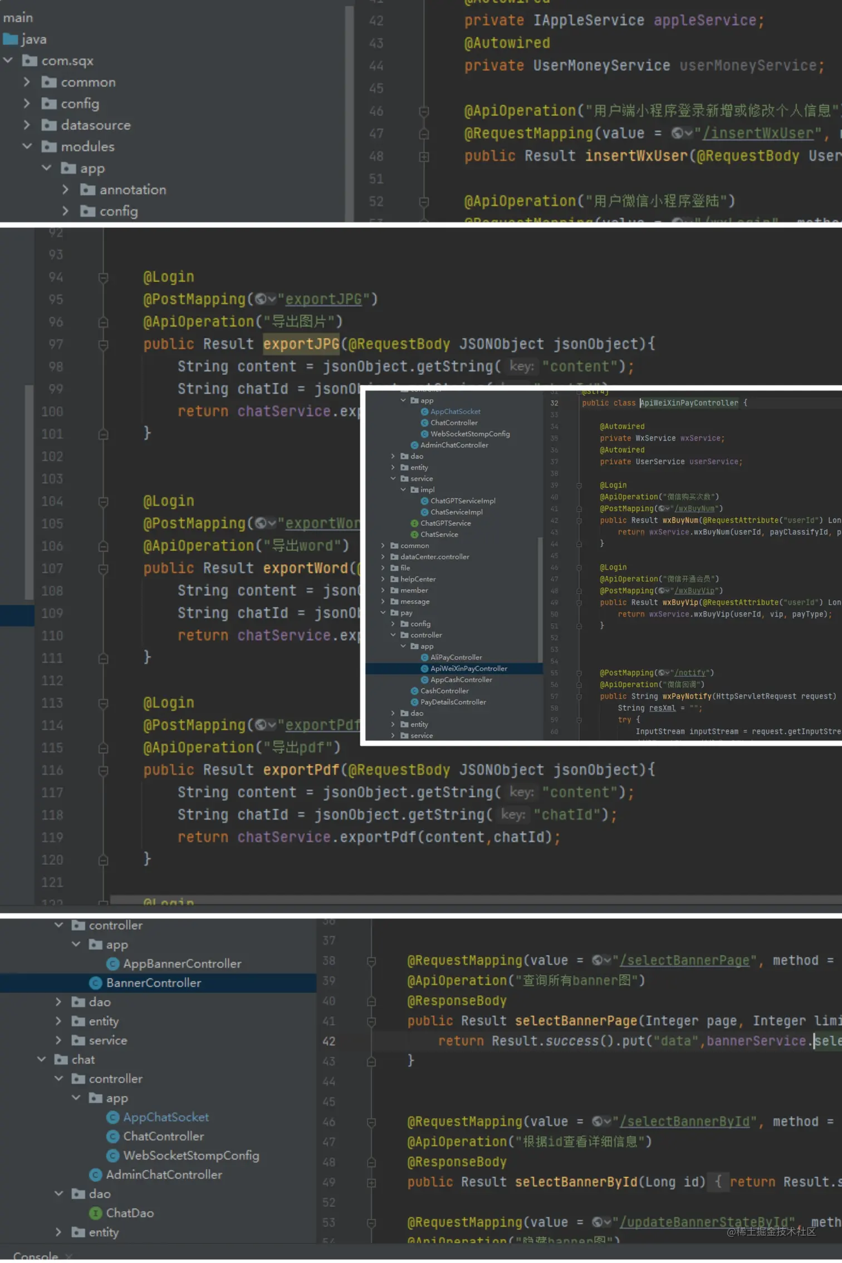Click the com.sqx package folder icon
The image size is (842, 1263).
(30, 61)
